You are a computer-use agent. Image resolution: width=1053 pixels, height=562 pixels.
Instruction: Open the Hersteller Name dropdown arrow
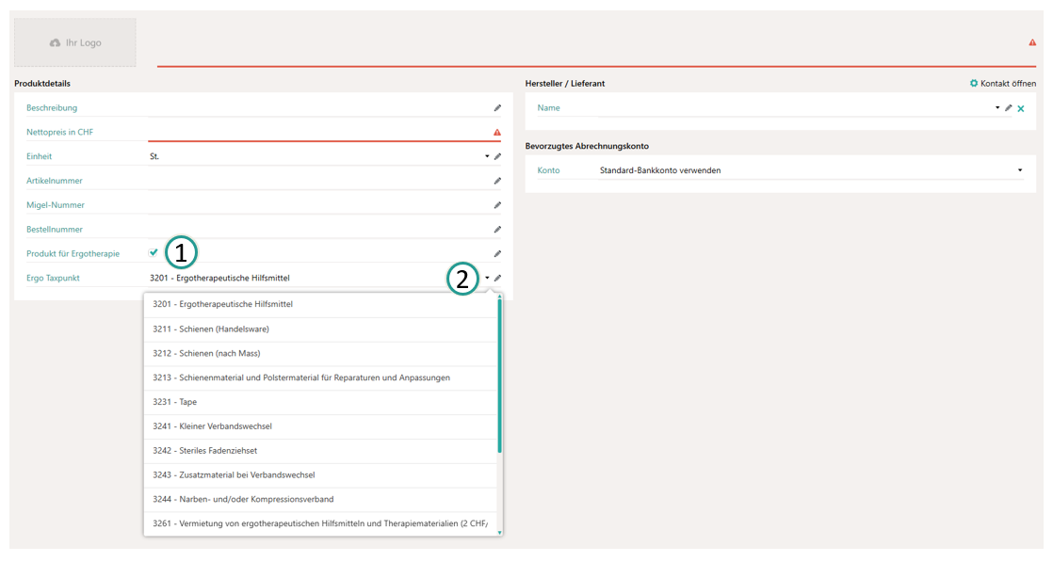click(x=997, y=108)
